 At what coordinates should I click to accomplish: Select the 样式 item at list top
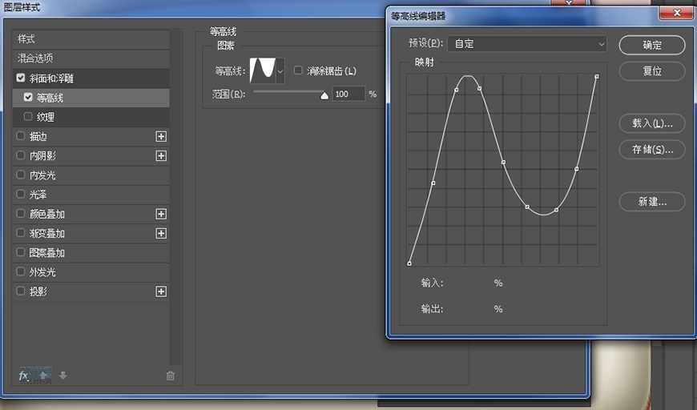[x=26, y=39]
